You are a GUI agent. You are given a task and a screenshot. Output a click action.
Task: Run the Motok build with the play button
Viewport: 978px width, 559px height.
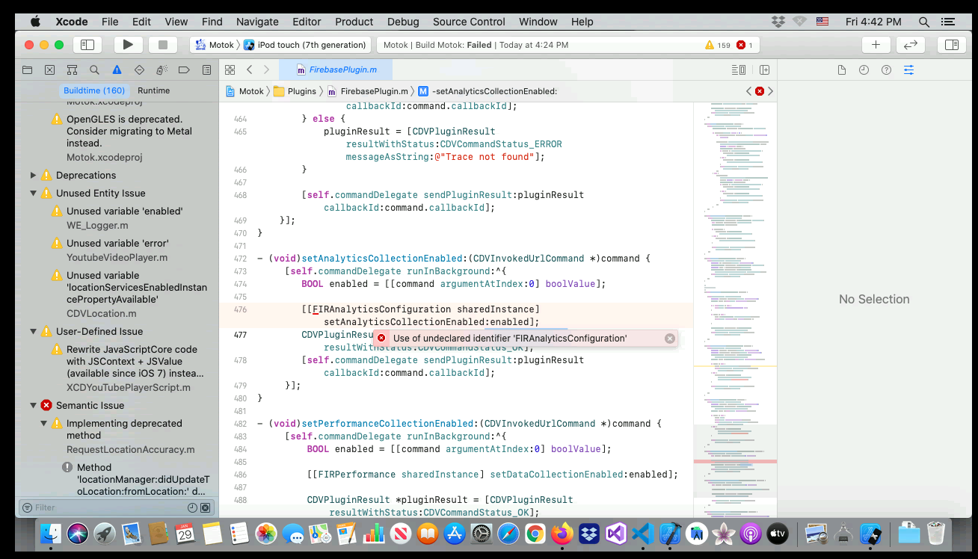coord(128,45)
